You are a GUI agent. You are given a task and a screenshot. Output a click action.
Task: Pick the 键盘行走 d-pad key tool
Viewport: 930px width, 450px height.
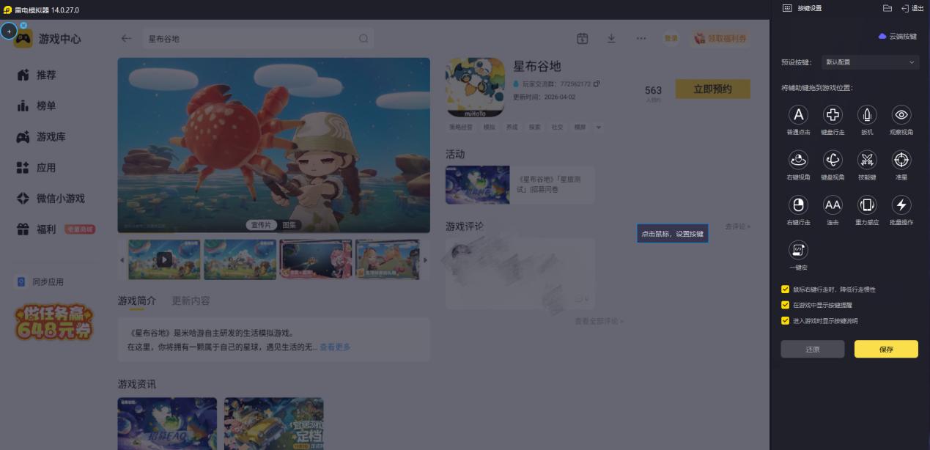tap(833, 115)
